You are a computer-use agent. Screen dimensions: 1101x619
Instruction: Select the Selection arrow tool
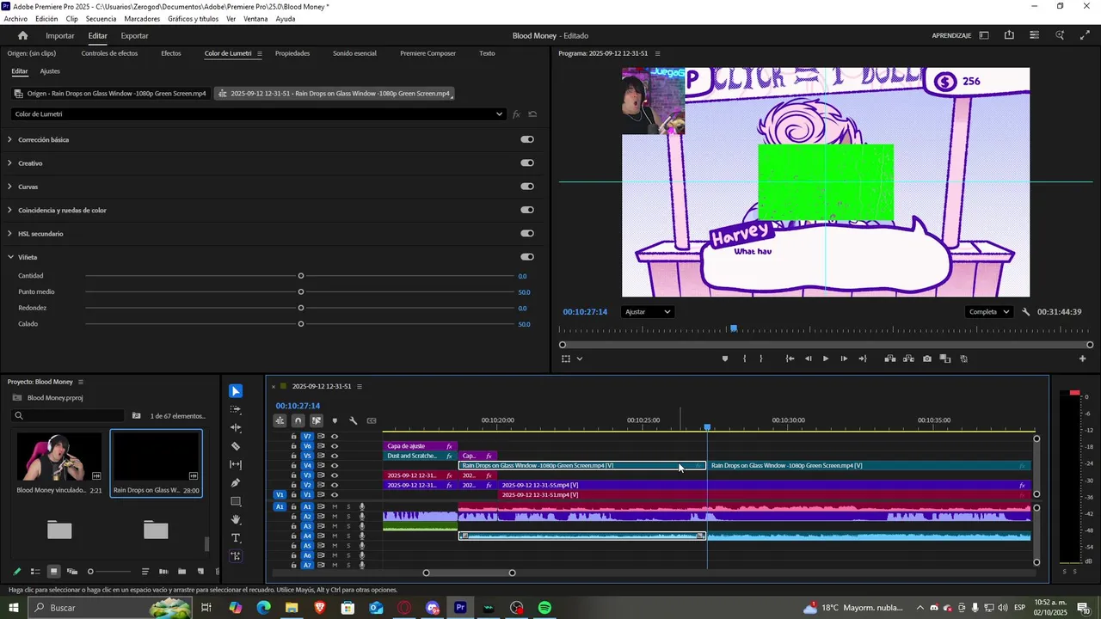[236, 391]
